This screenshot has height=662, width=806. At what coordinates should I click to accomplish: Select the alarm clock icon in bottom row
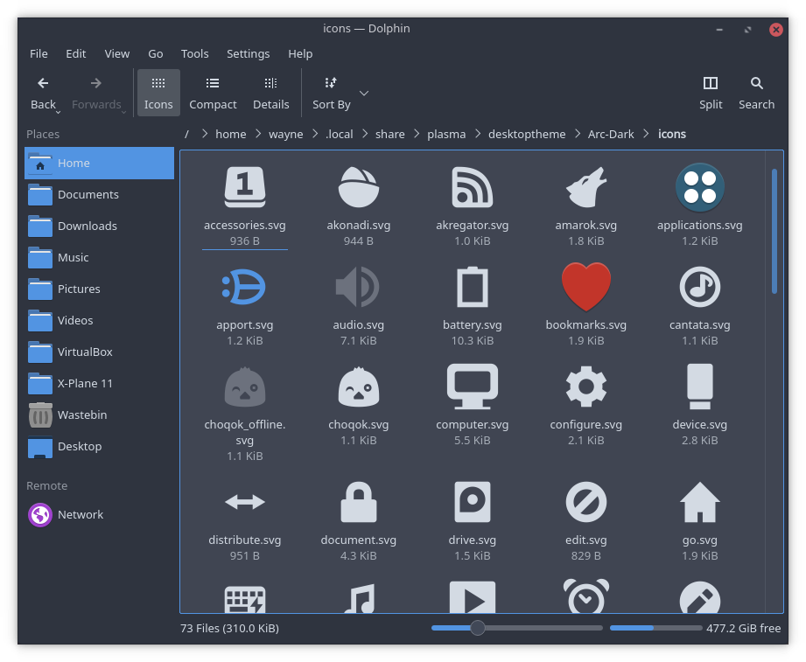(x=586, y=596)
